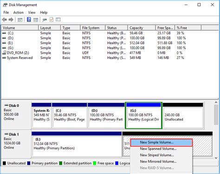220x174 pixels.
Task: Click the Disk Management title bar icon
Action: 5,5
